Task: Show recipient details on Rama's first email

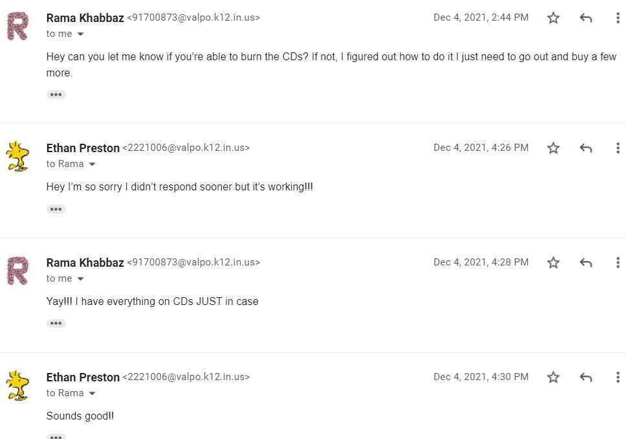Action: click(81, 34)
